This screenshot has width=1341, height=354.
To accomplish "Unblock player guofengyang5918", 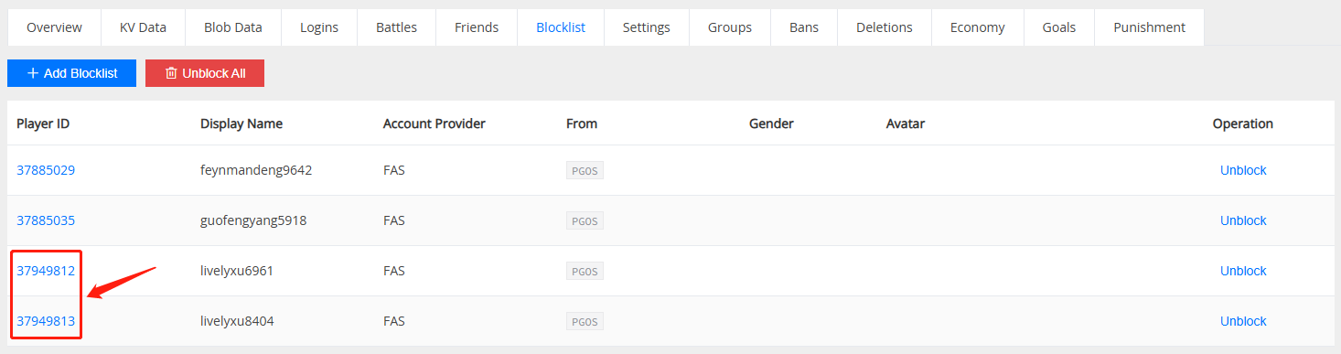I will point(1243,220).
